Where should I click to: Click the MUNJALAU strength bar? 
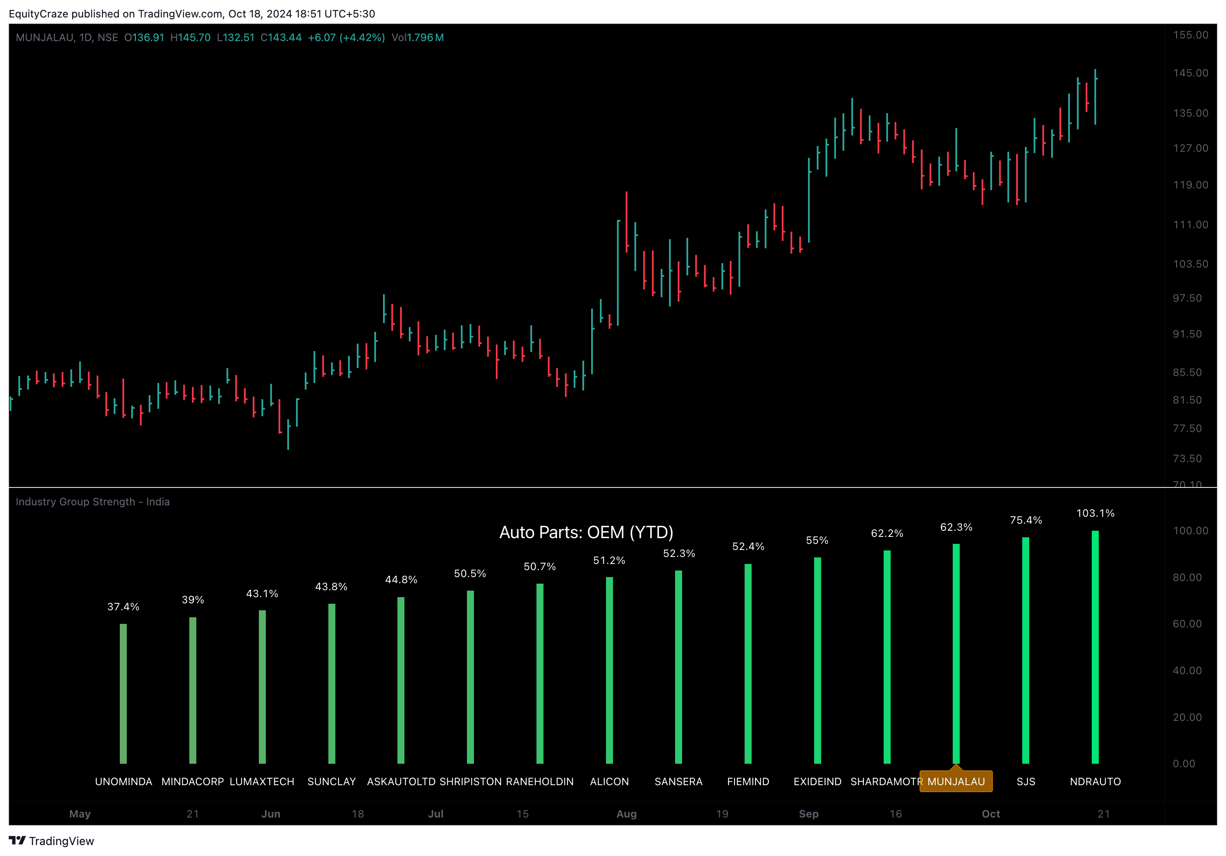click(956, 654)
